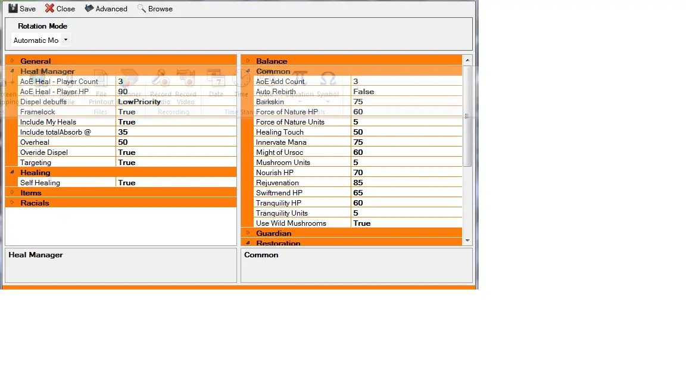686x386 pixels.
Task: Click the Swiftmend HP value
Action: tap(406, 193)
